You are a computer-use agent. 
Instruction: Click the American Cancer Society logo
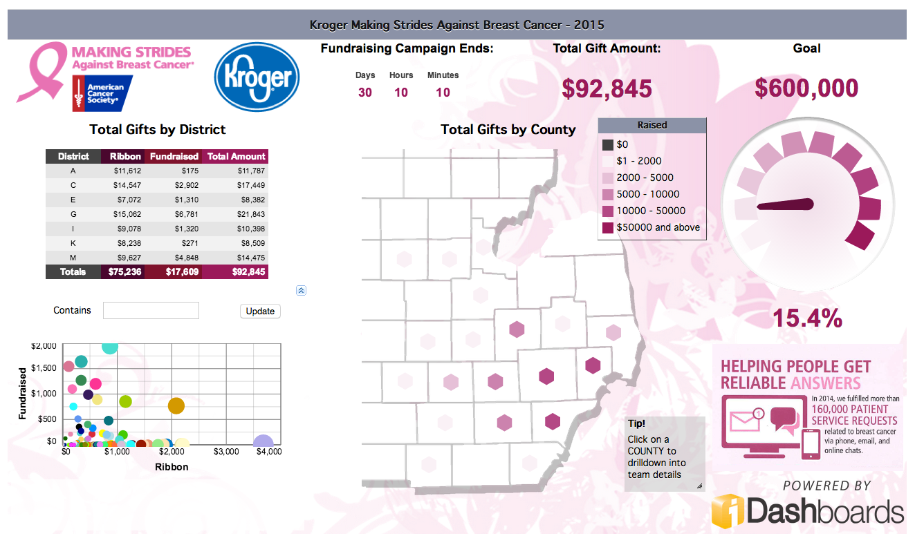point(102,93)
